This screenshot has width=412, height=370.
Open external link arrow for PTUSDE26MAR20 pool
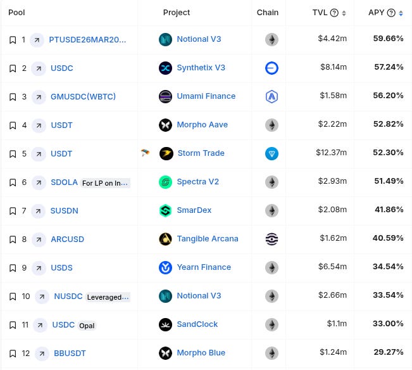[37, 40]
